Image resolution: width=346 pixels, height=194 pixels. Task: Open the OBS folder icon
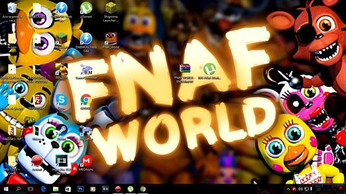coord(37,39)
